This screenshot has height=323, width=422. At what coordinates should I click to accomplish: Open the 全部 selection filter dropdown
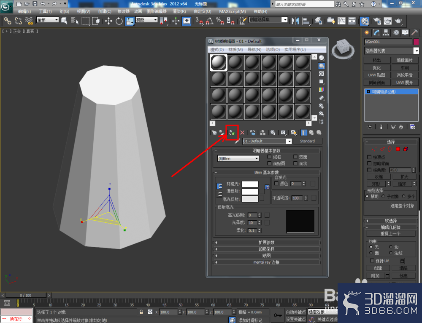point(48,20)
